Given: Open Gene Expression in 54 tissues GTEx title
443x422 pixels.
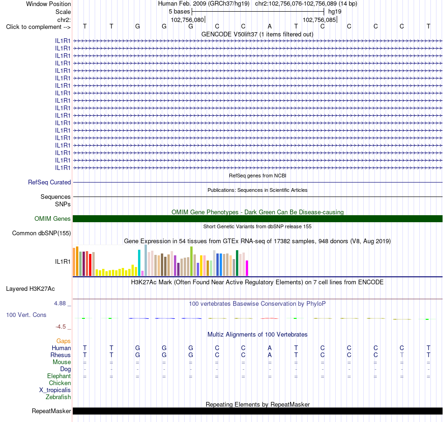Looking at the screenshot, I should pyautogui.click(x=257, y=241).
